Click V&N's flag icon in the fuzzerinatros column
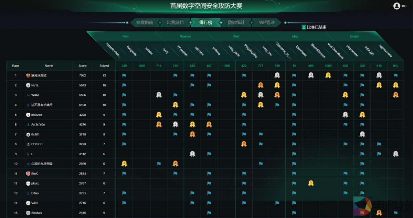Image resolution: width=413 pixels, height=218 pixels. (124, 203)
